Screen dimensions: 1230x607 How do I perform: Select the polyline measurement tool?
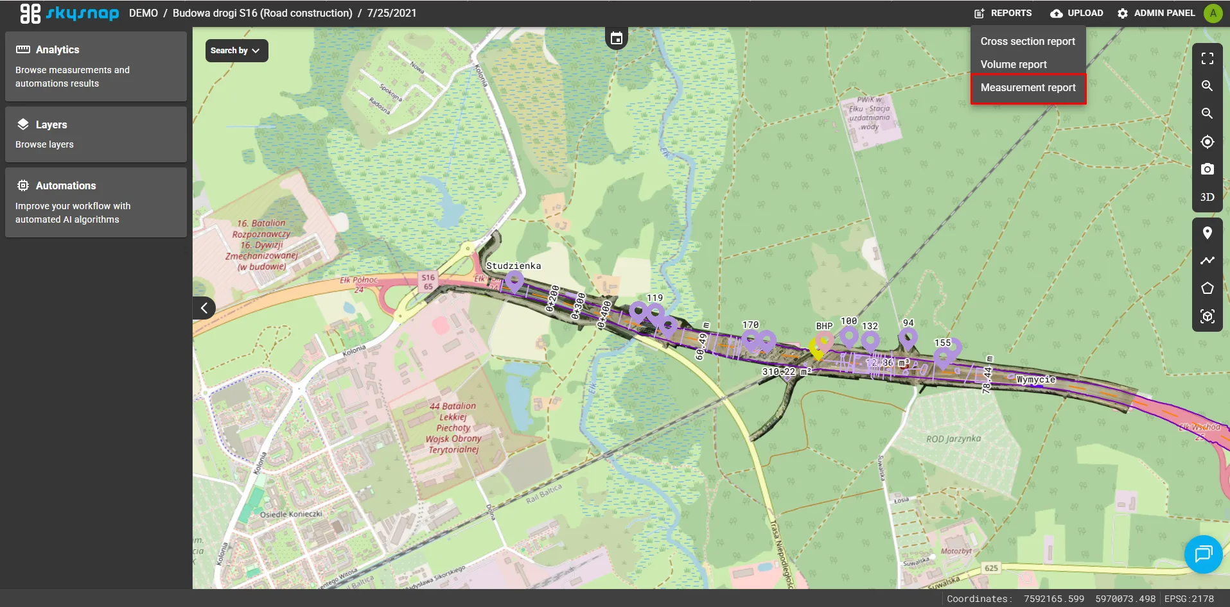(1207, 261)
